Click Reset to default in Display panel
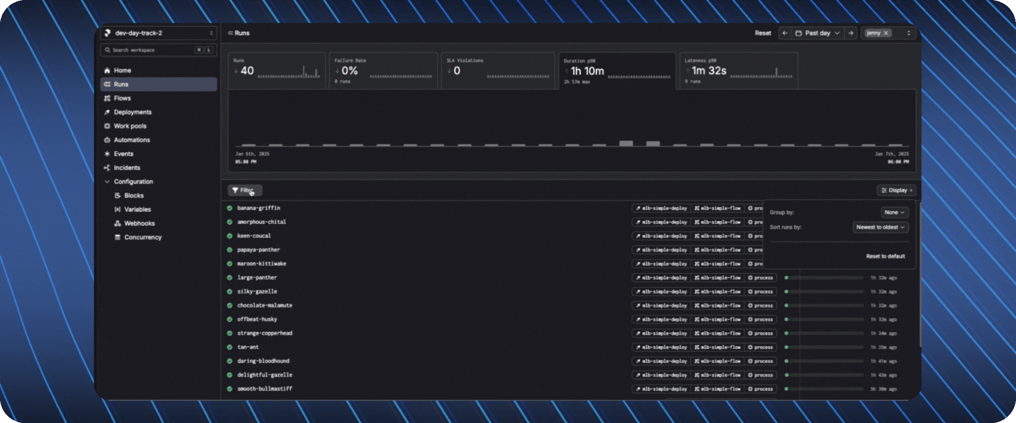 click(885, 256)
